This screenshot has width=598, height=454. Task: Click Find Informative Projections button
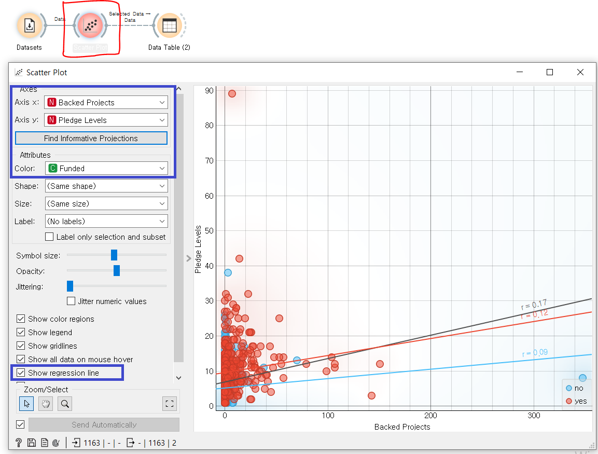pyautogui.click(x=91, y=138)
